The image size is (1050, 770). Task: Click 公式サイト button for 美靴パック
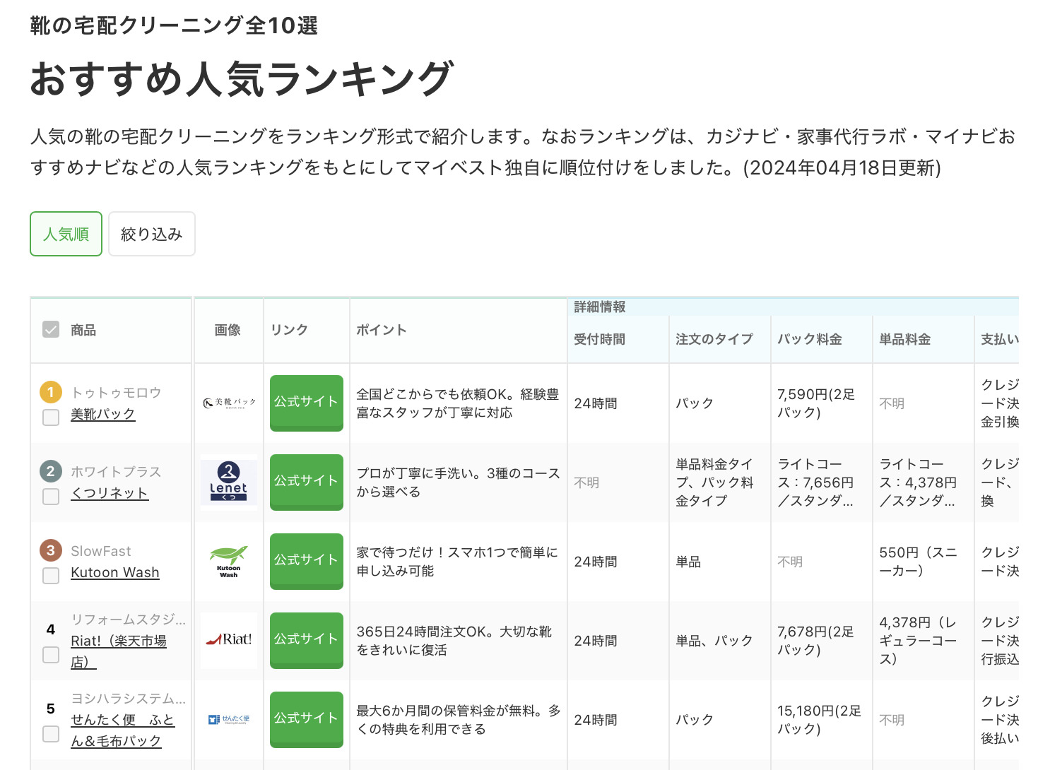pyautogui.click(x=307, y=403)
